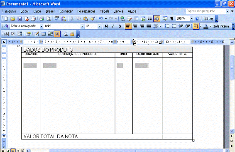The height and width of the screenshot is (152, 235).
Task: Toggle show/hide paragraph marks
Action: 172,19
